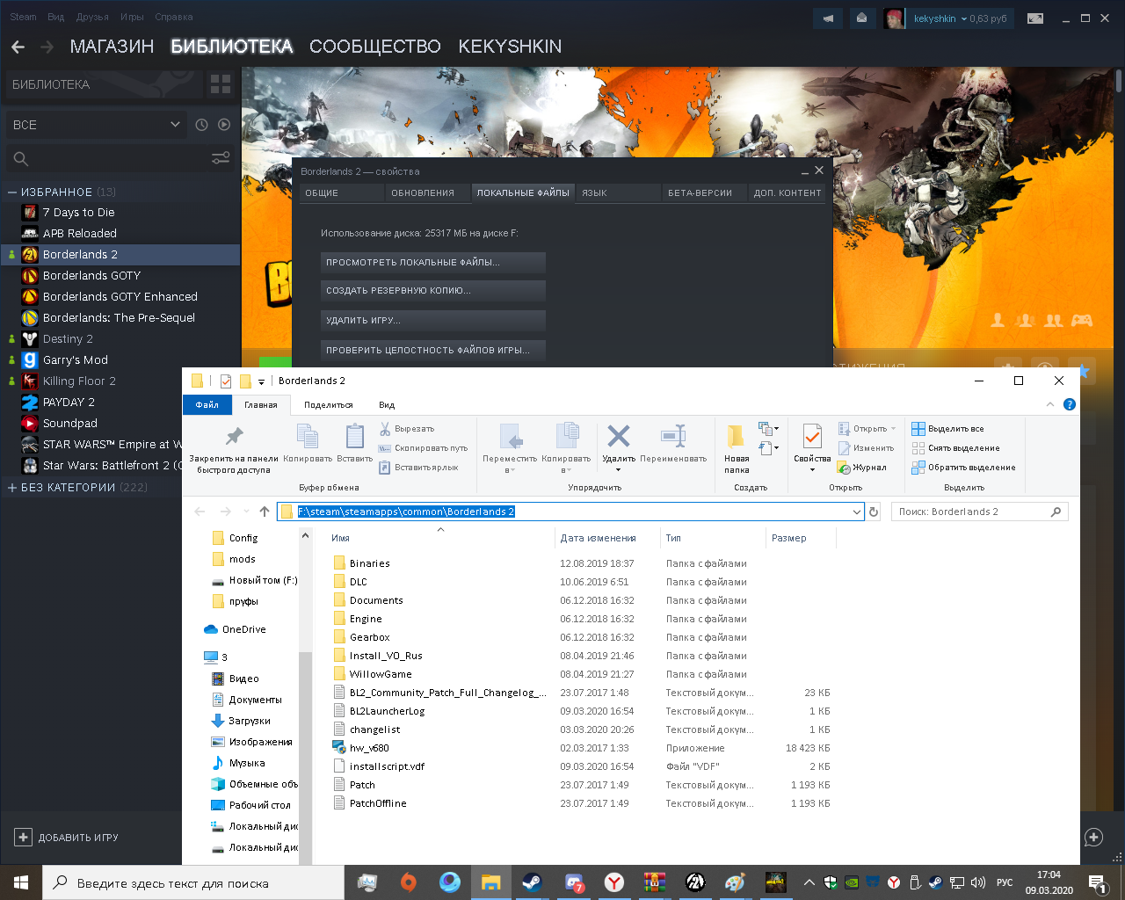The width and height of the screenshot is (1125, 900).
Task: Click Pin to Quick Access in Explorer ribbon
Action: coord(234,448)
